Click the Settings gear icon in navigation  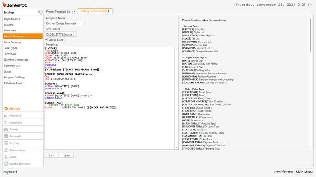(6, 109)
